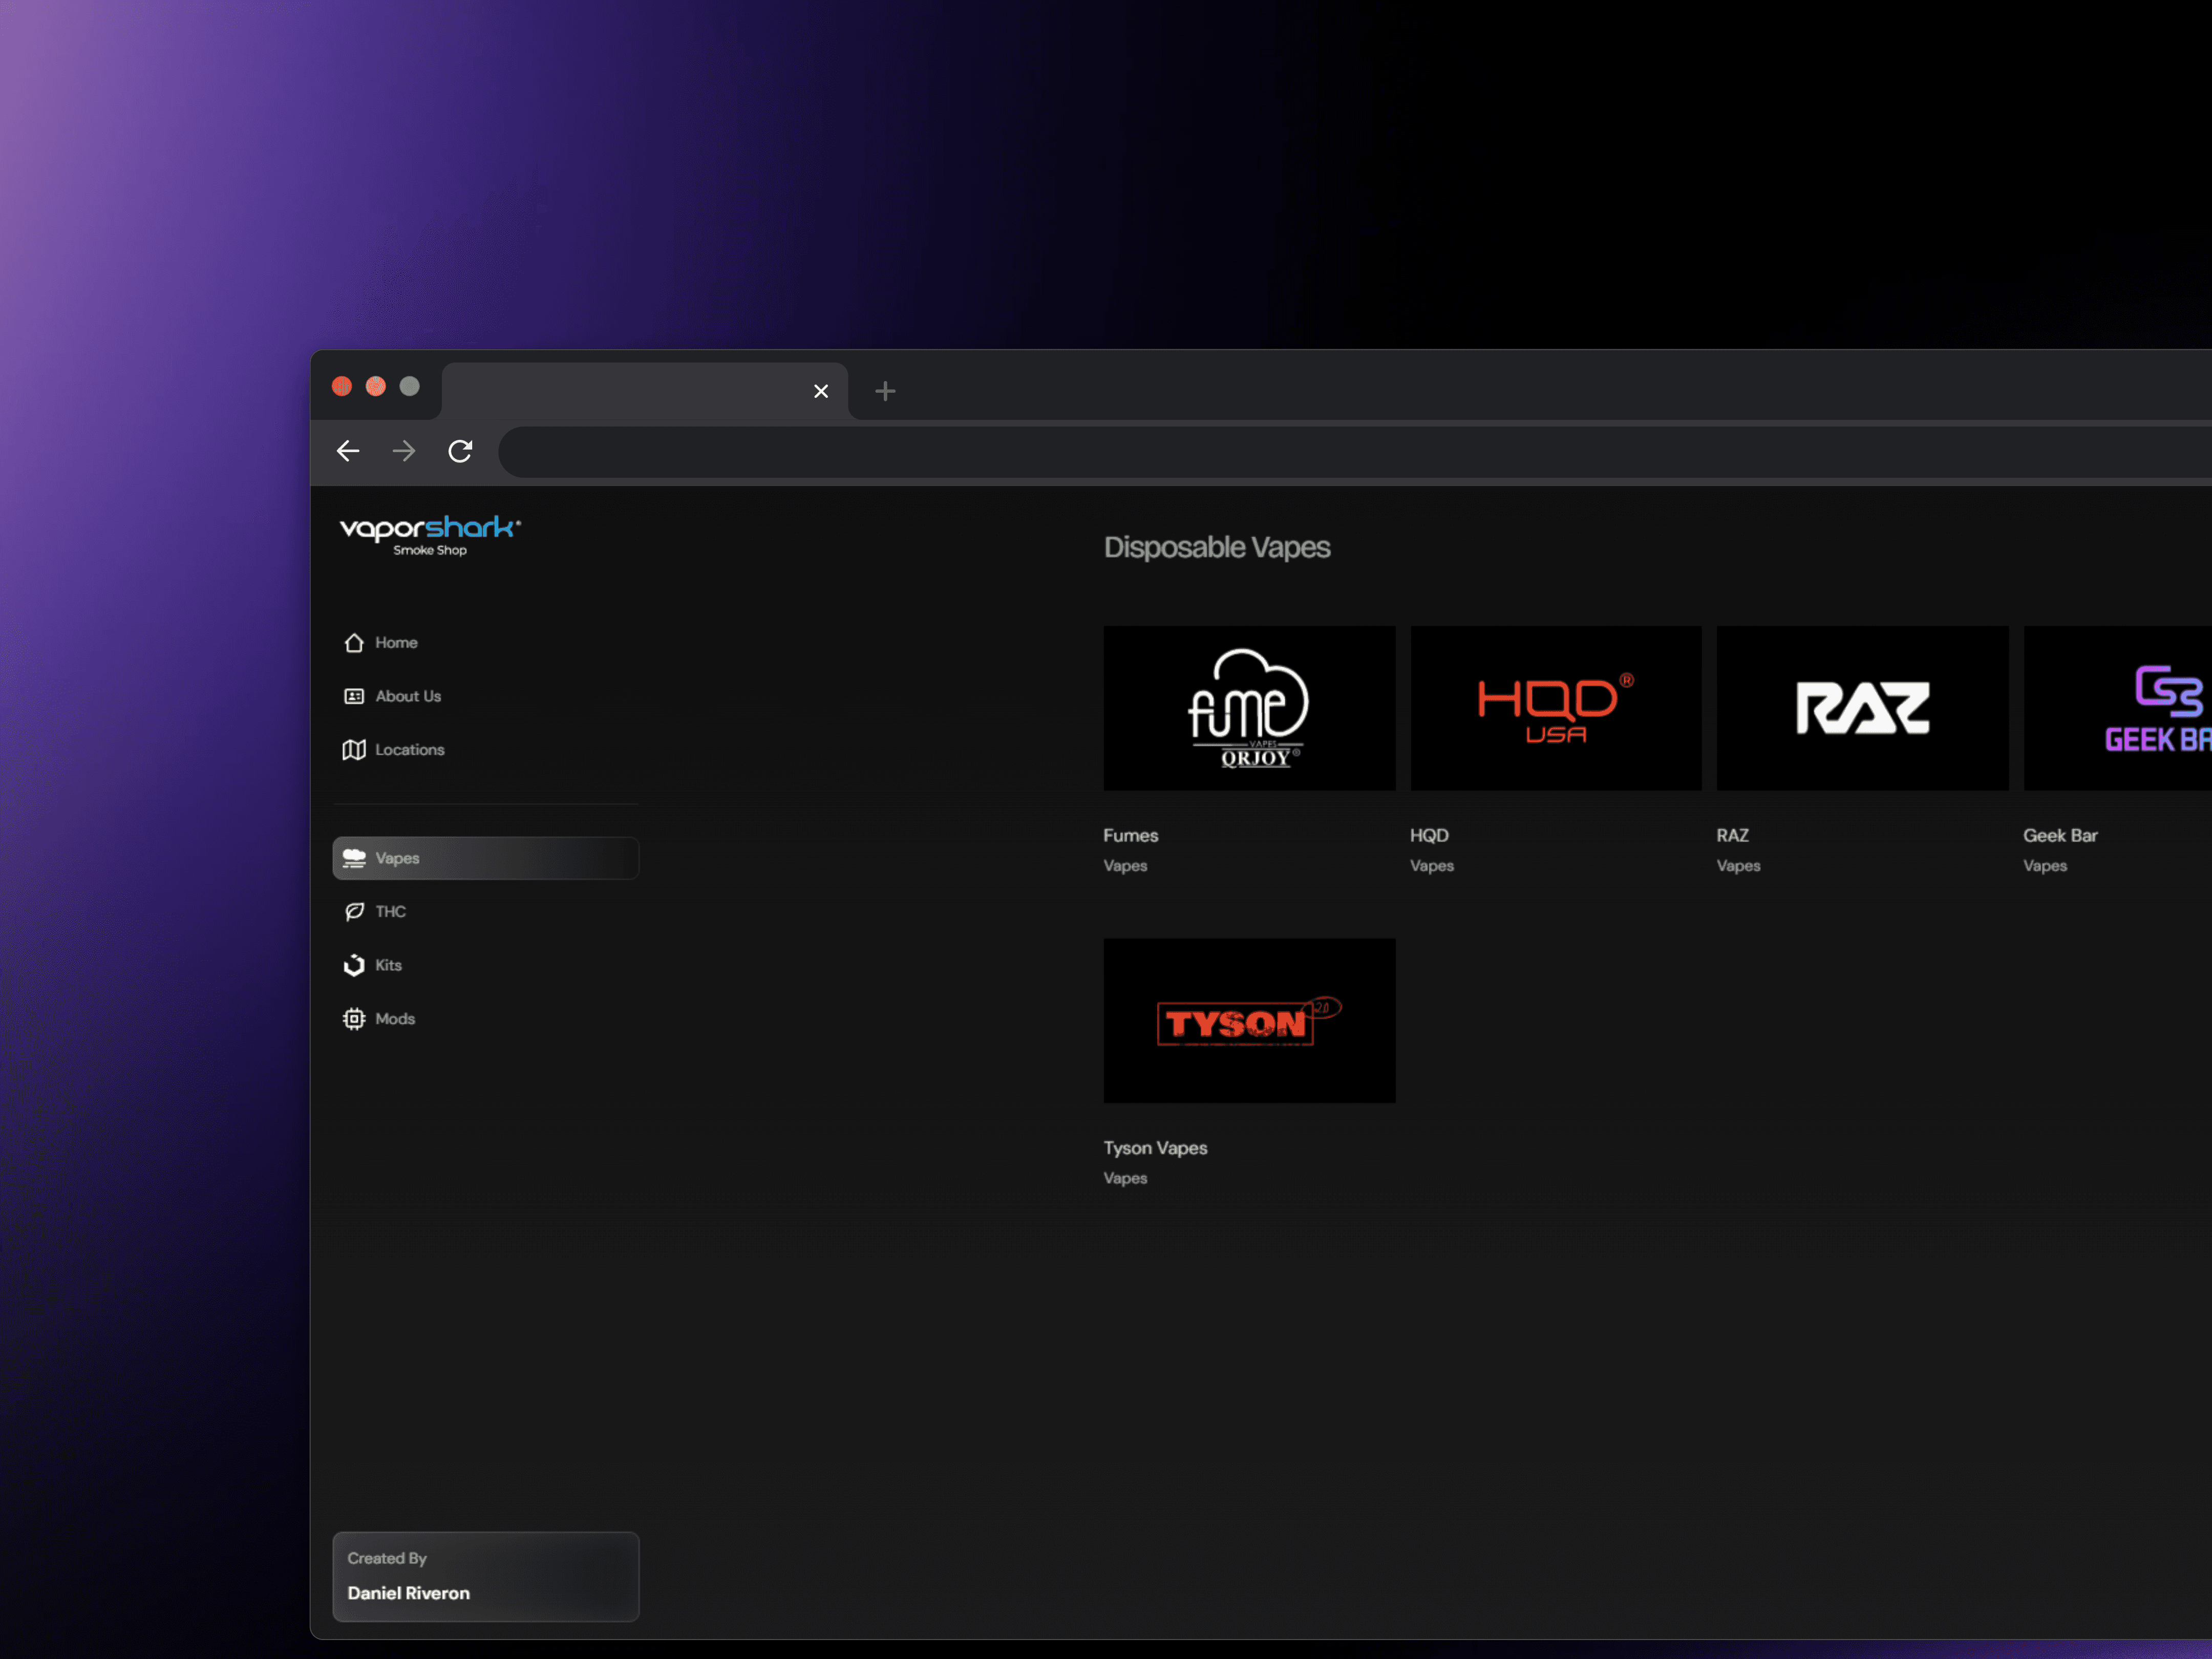Click the VaporShark Smoke Shop logo
The image size is (2212, 1659).
pos(430,535)
